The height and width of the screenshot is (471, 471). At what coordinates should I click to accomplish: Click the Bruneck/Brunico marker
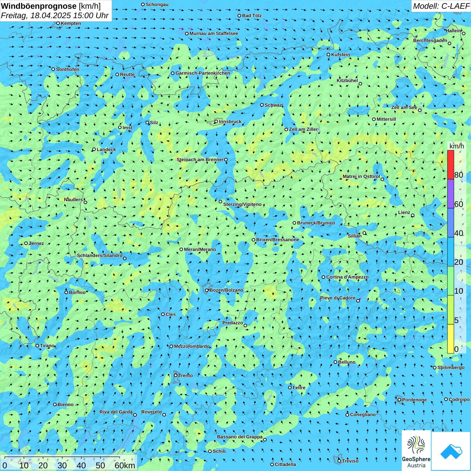[x=294, y=223]
